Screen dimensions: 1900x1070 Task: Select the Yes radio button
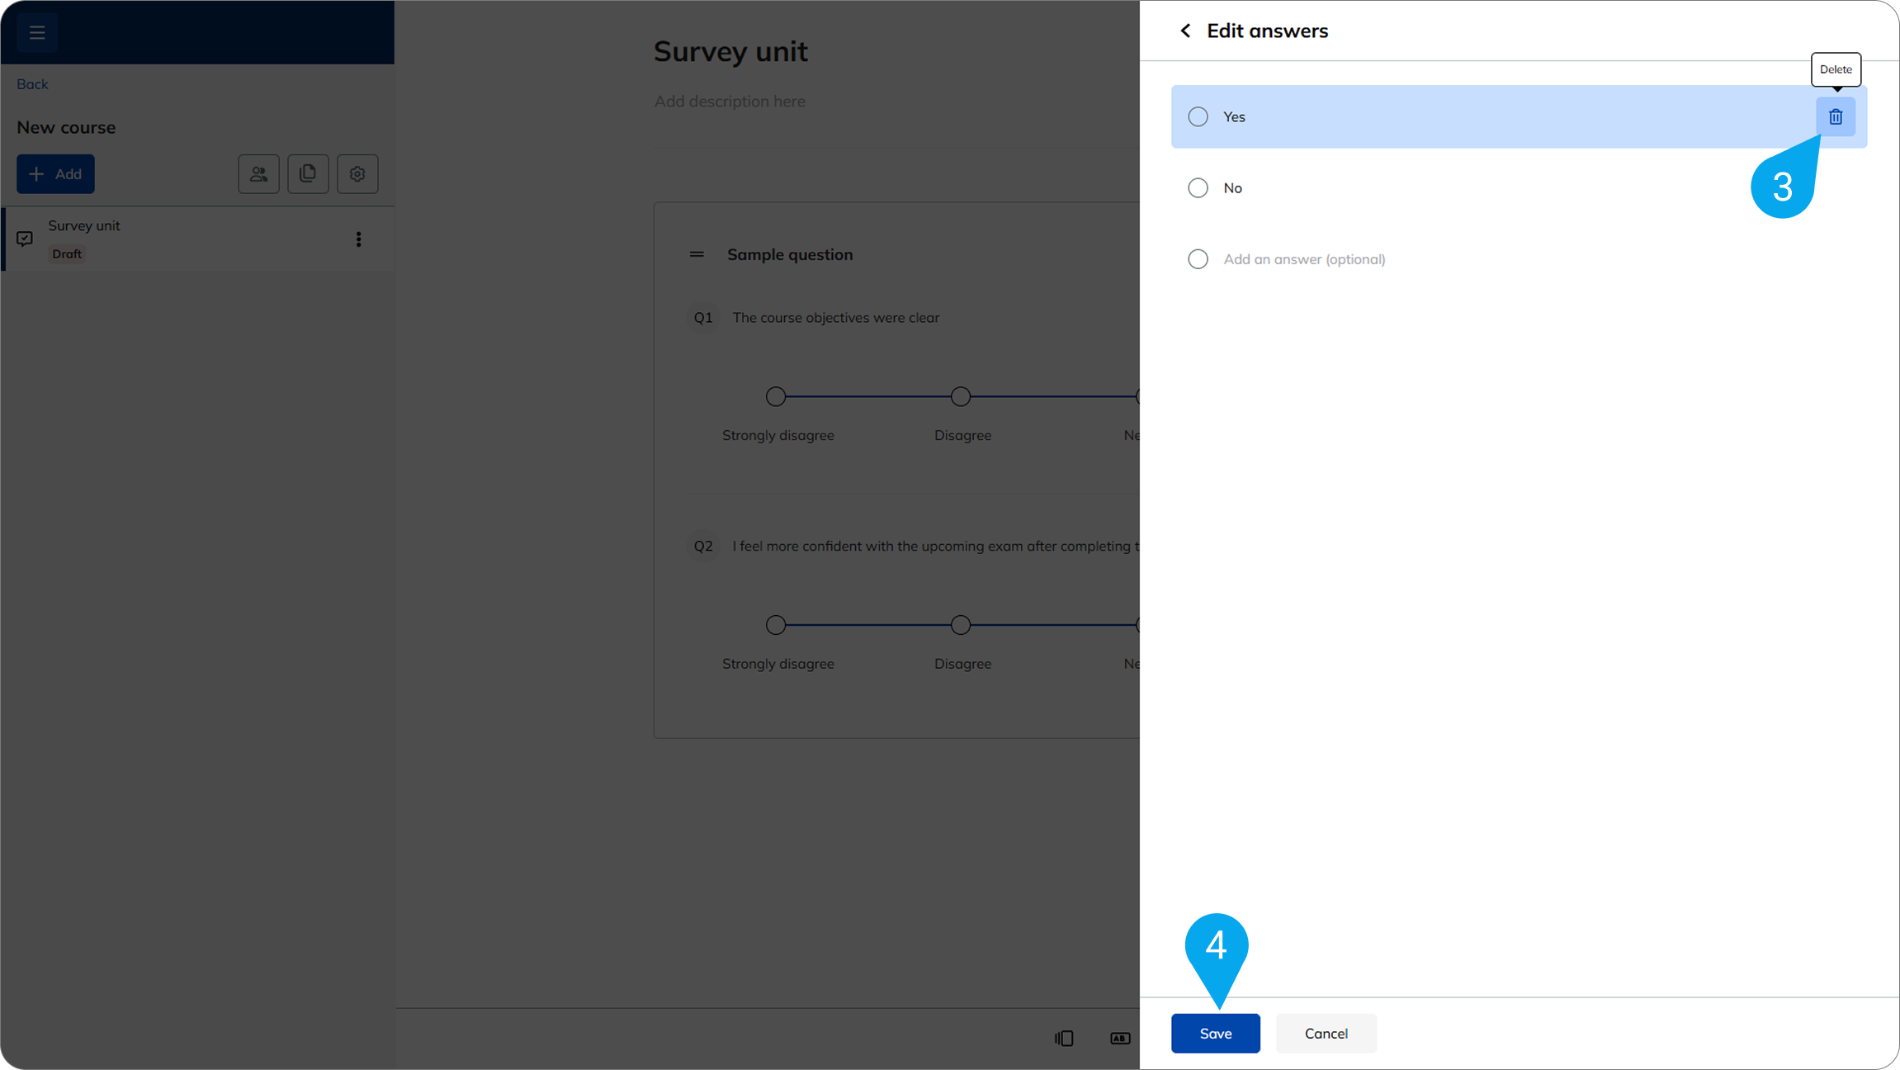click(1198, 117)
